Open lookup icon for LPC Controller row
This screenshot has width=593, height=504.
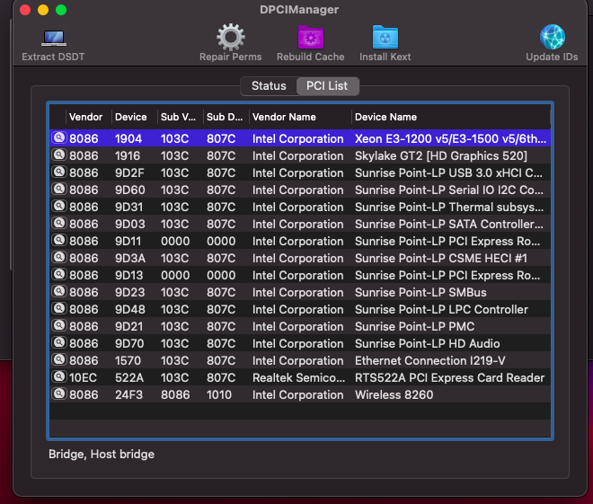(x=59, y=308)
